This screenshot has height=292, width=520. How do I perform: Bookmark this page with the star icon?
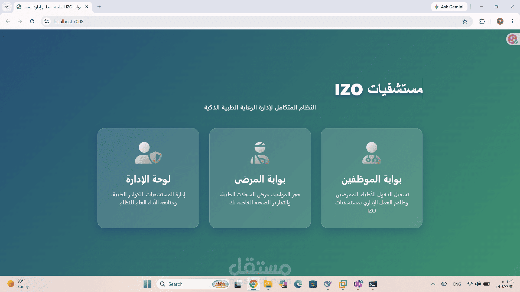[x=465, y=21]
